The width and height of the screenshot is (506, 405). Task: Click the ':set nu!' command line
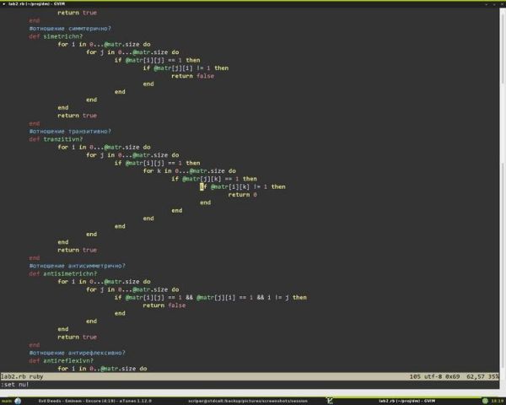(x=15, y=385)
